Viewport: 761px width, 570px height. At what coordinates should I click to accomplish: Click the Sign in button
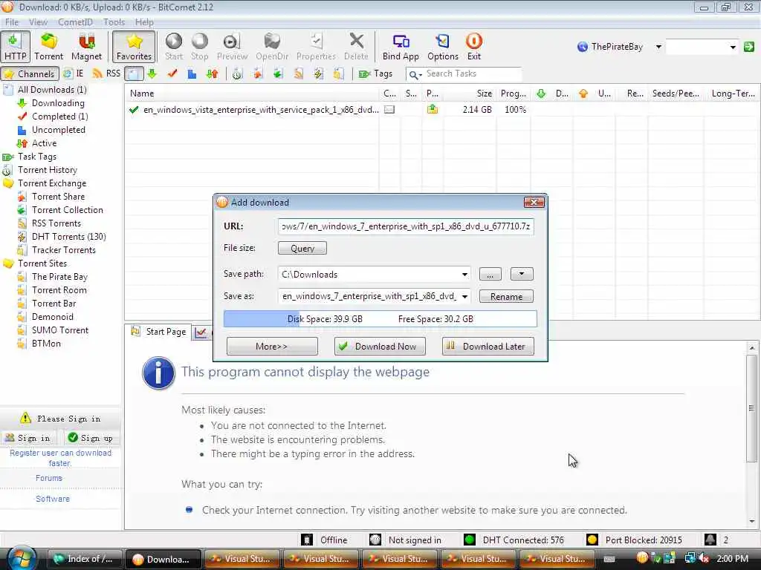pos(27,438)
